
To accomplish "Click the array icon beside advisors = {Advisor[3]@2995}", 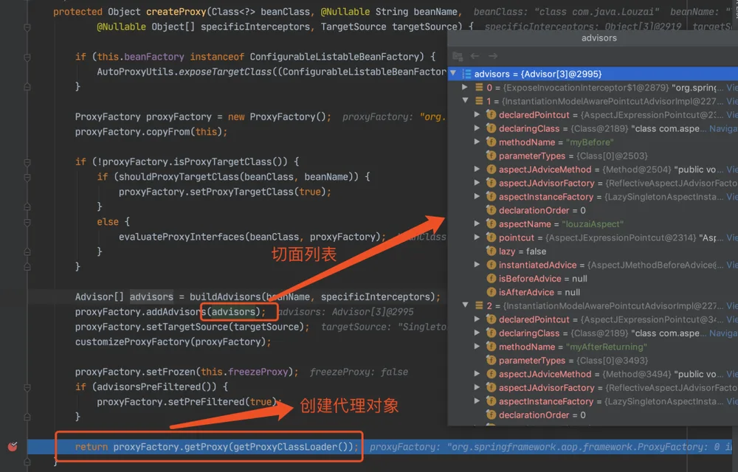I will [467, 74].
